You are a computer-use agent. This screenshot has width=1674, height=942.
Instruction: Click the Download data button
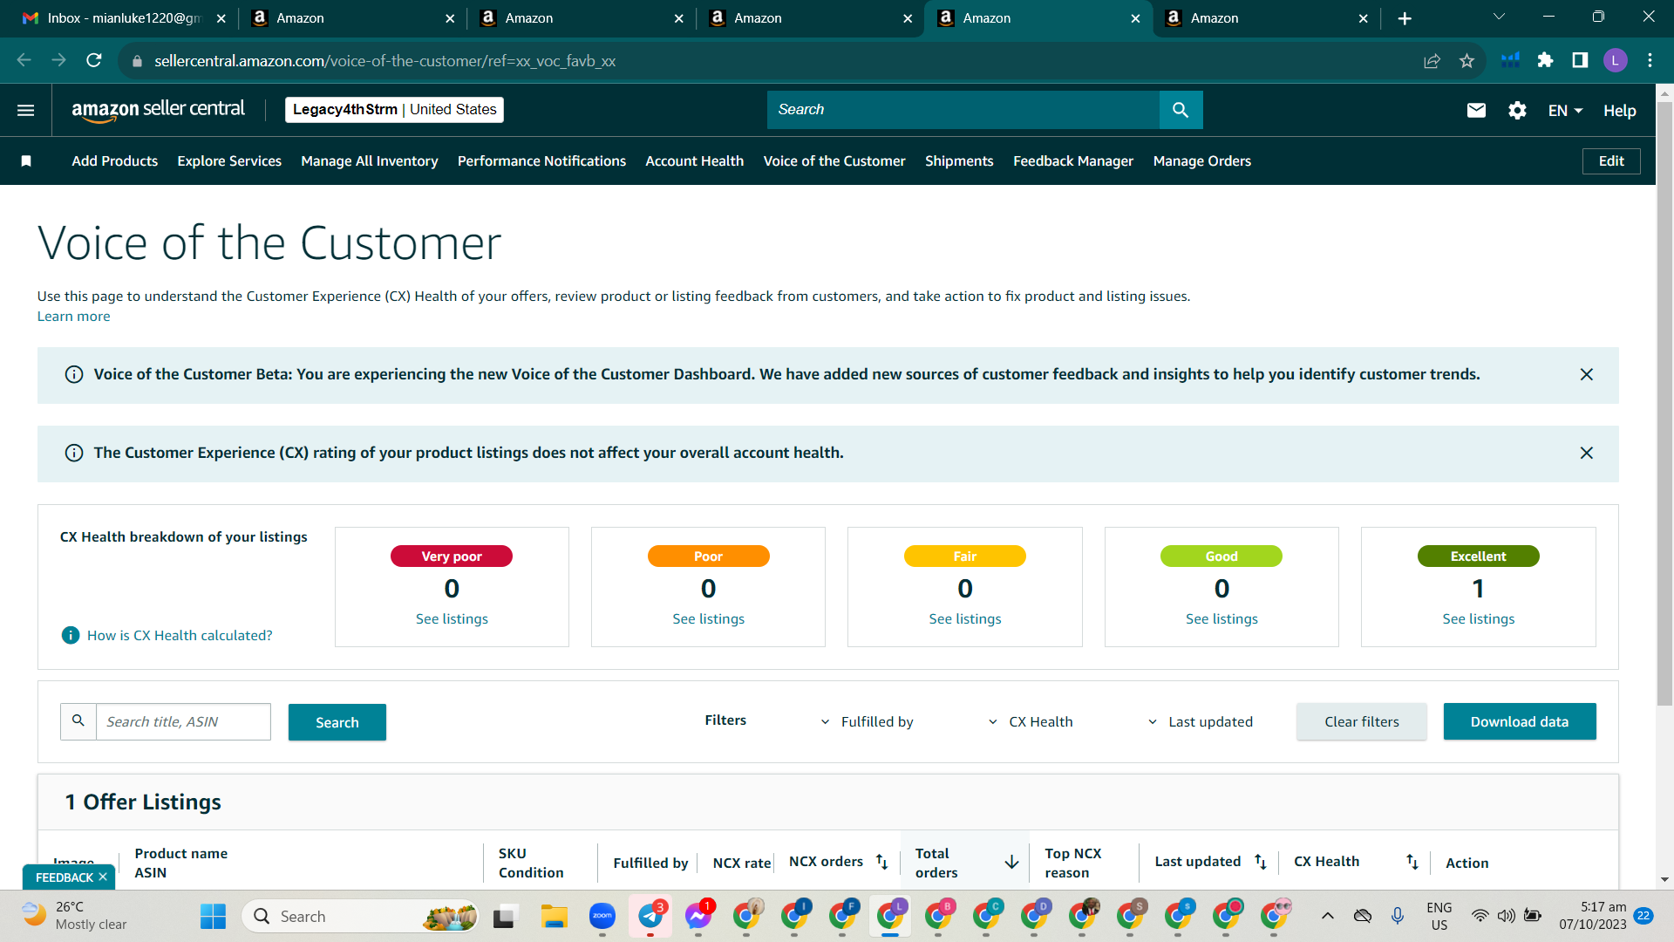1519,722
